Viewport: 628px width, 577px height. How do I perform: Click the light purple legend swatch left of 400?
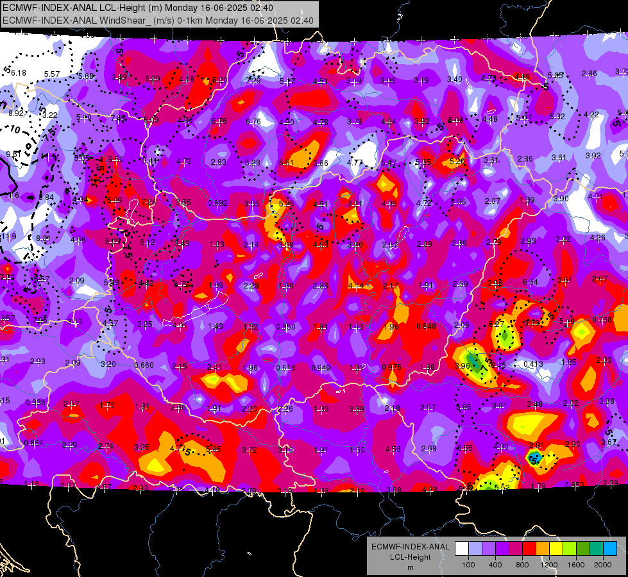pos(489,548)
